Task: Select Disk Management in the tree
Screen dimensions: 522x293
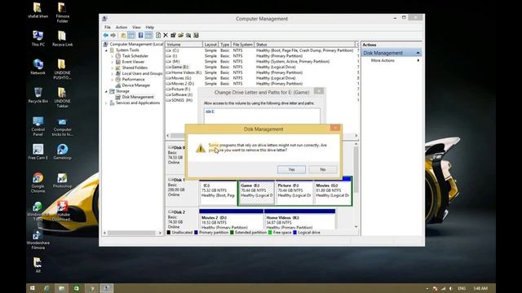Action: 138,97
